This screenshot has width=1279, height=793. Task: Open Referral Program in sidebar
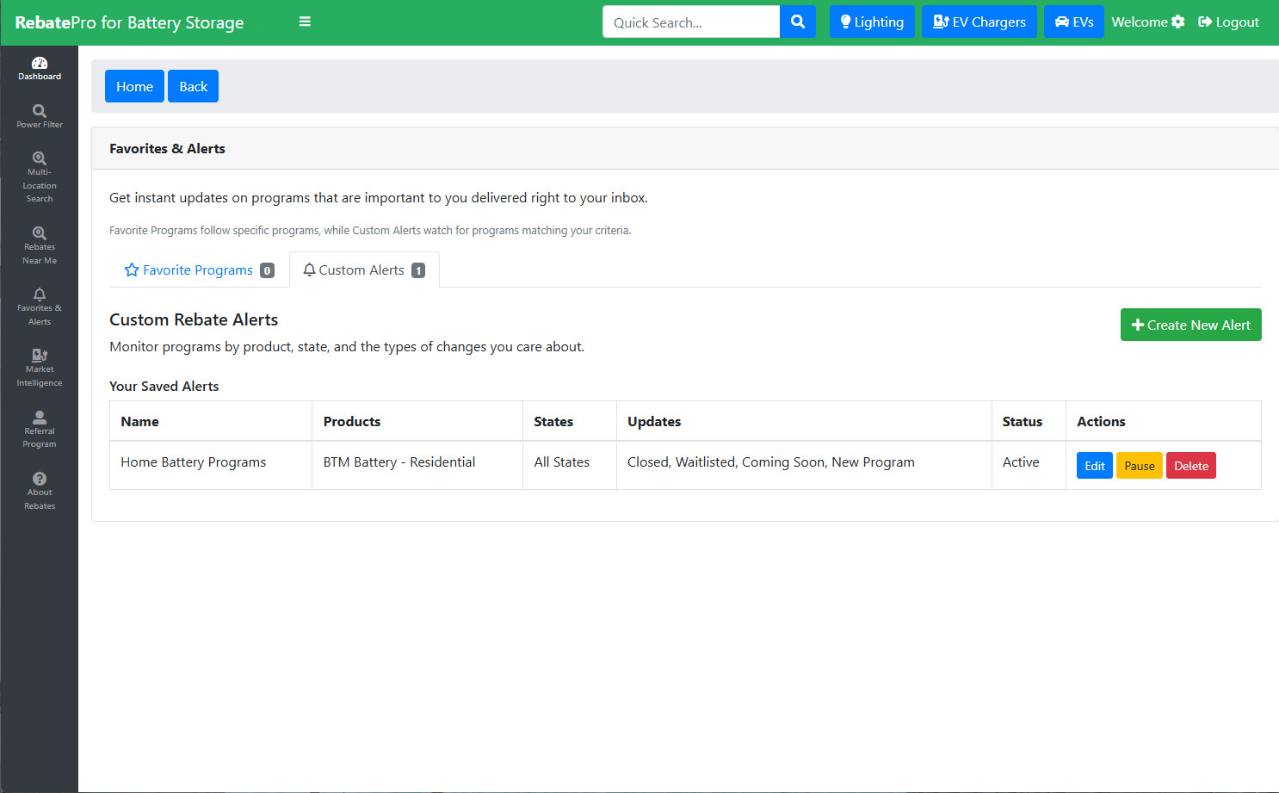pyautogui.click(x=40, y=430)
